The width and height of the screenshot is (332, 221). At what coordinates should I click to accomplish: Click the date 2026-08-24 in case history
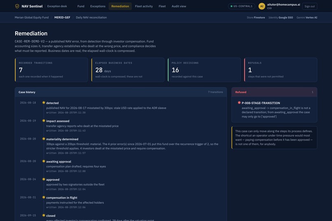click(28, 179)
